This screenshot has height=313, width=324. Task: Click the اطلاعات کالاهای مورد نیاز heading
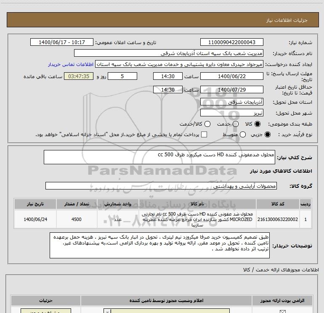click(281, 171)
